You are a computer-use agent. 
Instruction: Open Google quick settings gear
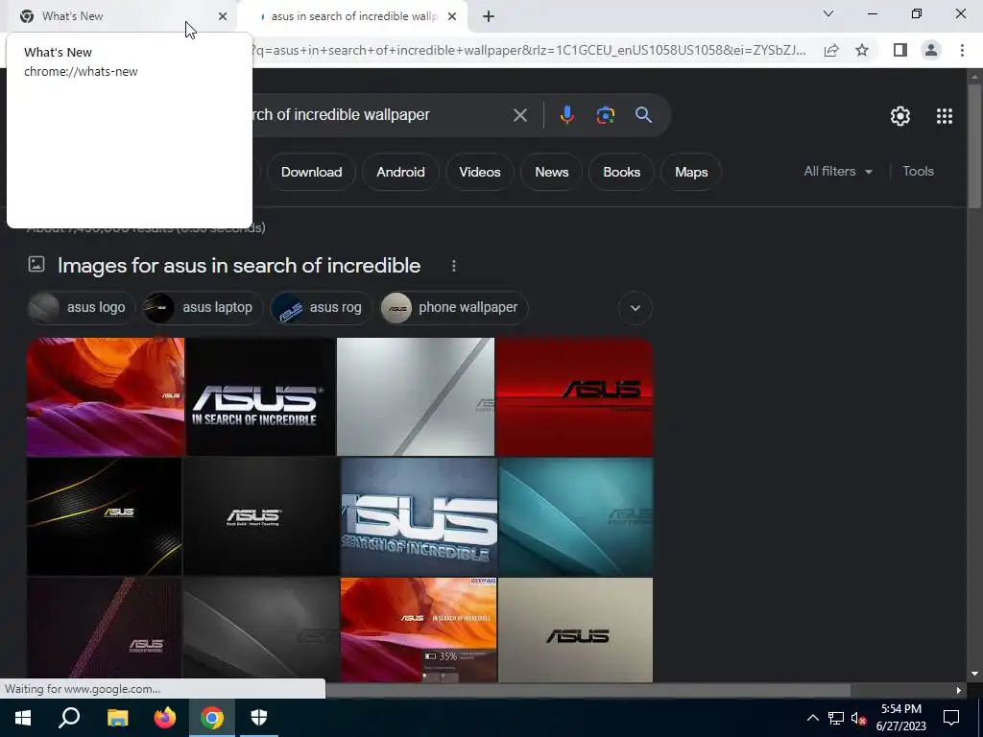tap(900, 116)
